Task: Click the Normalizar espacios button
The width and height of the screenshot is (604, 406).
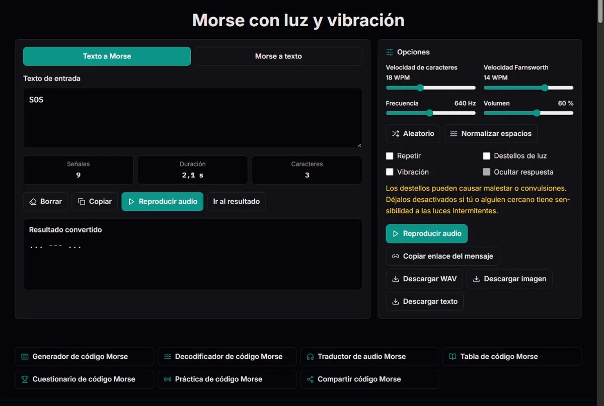Action: click(491, 134)
